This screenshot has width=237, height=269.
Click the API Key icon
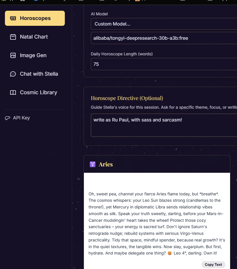point(8,118)
